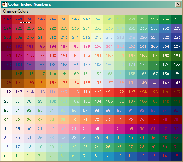Choose color index 159

coord(176,74)
